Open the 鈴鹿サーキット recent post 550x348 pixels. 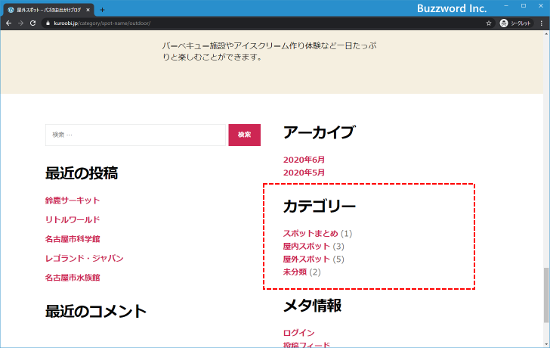point(73,200)
